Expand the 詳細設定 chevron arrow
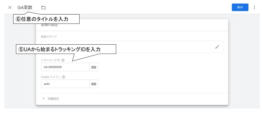The width and height of the screenshot is (262, 113). (x=43, y=98)
